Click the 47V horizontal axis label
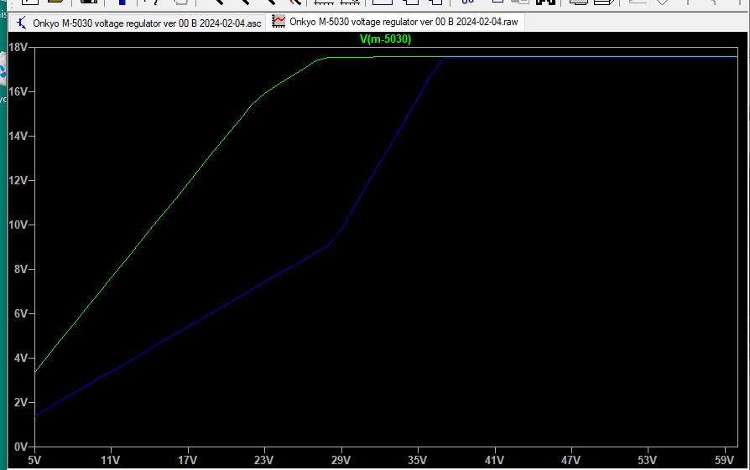Image resolution: width=750 pixels, height=470 pixels. (x=571, y=460)
